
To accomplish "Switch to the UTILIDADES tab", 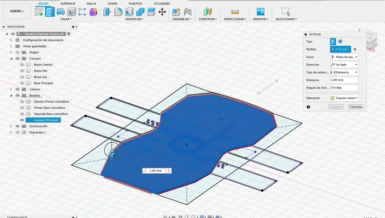I will (162, 3).
